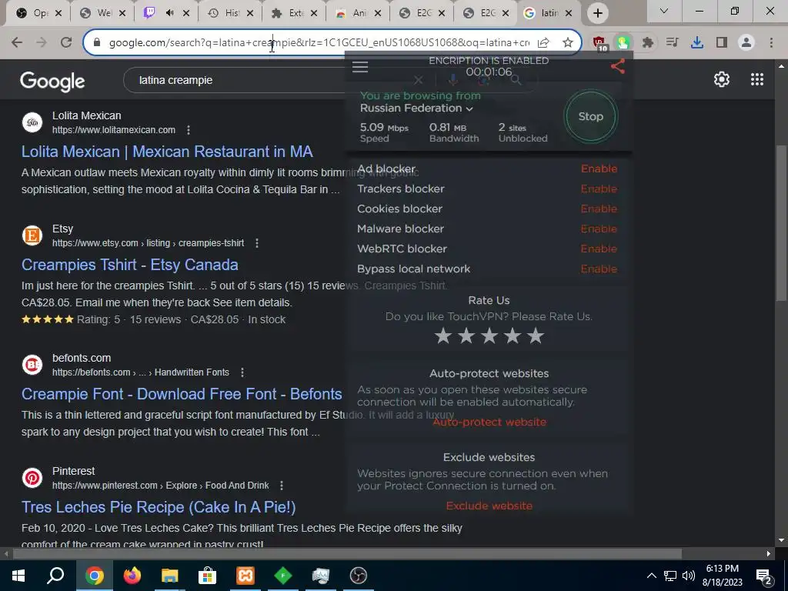788x591 pixels.
Task: Open the Befonts font download result link
Action: pyautogui.click(x=182, y=394)
